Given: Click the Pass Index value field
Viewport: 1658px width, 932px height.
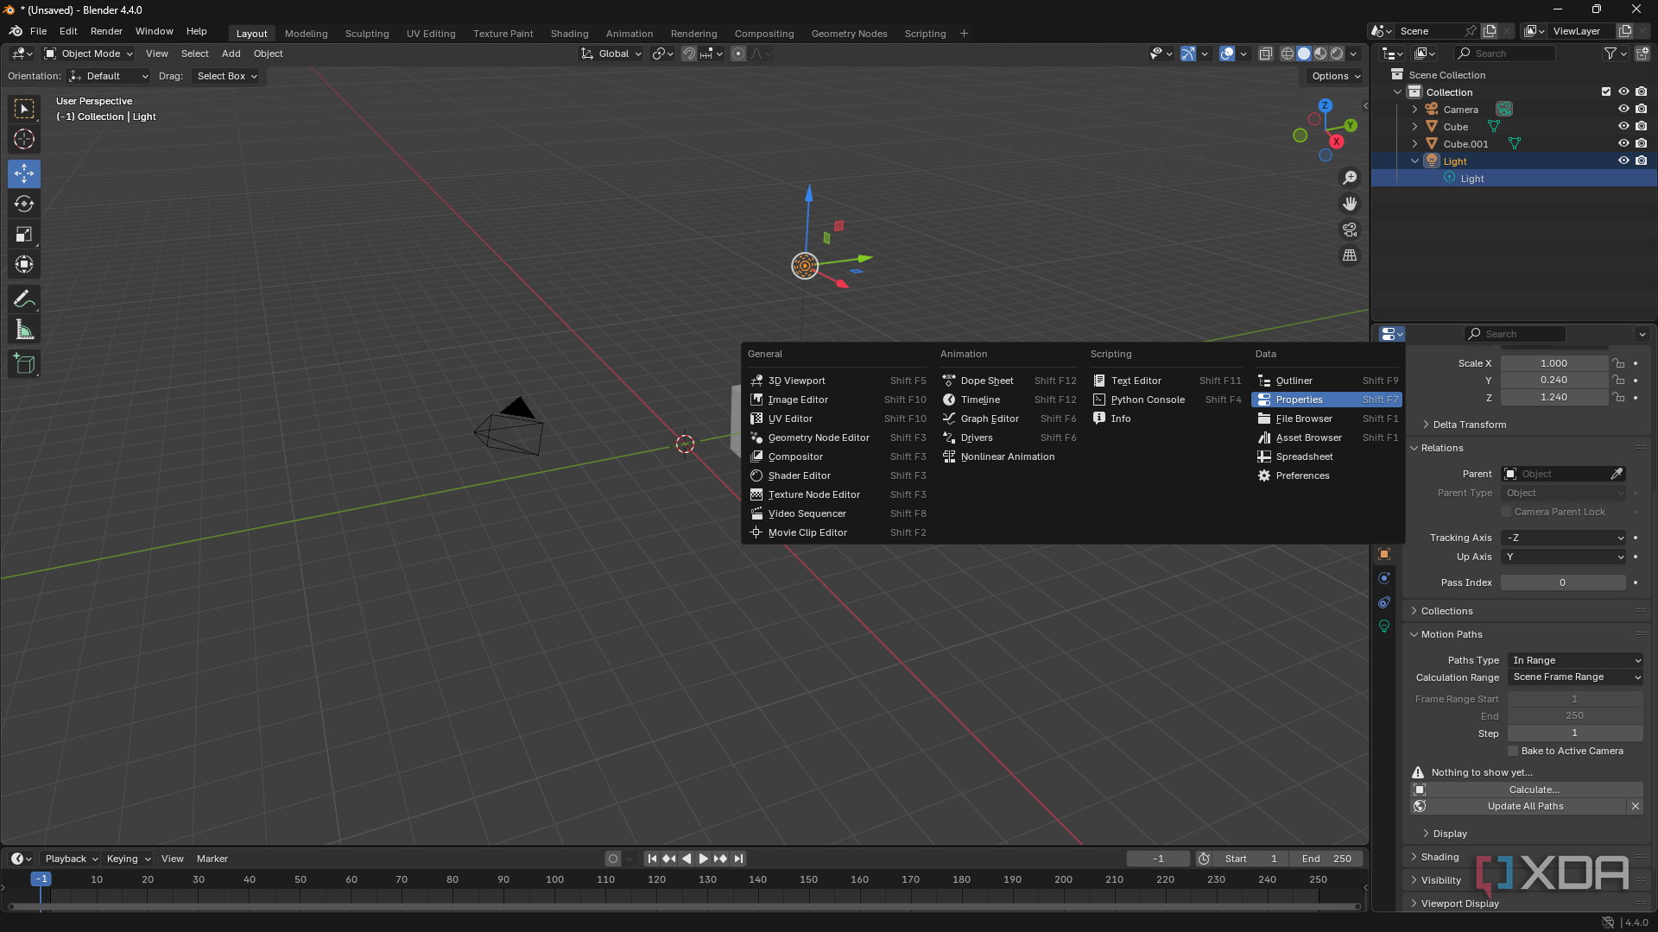Looking at the screenshot, I should (x=1564, y=582).
